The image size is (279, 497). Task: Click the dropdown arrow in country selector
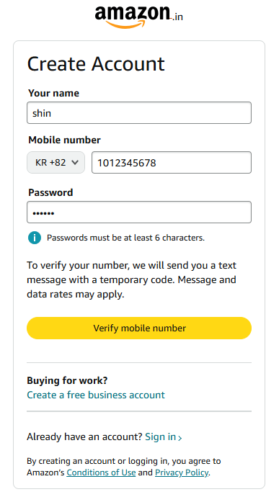point(75,163)
